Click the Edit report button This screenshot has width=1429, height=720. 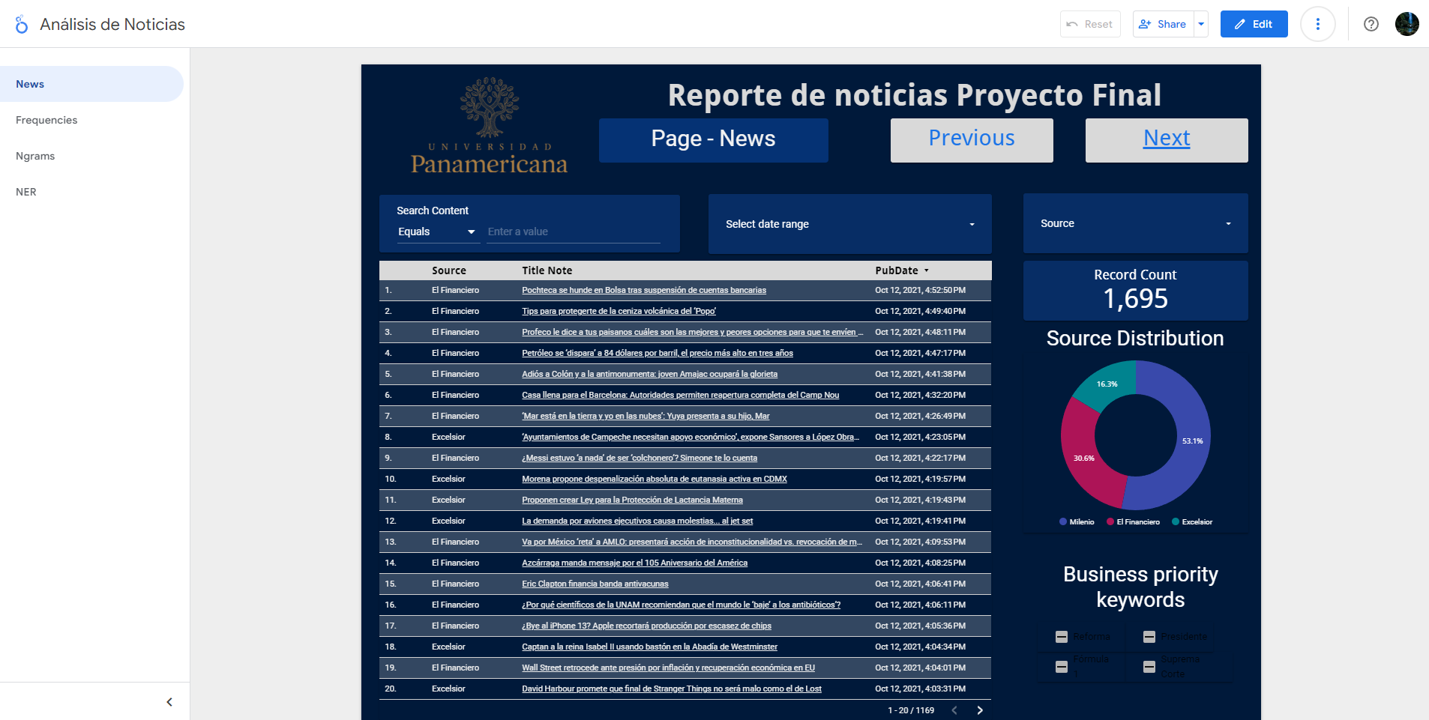click(1254, 24)
